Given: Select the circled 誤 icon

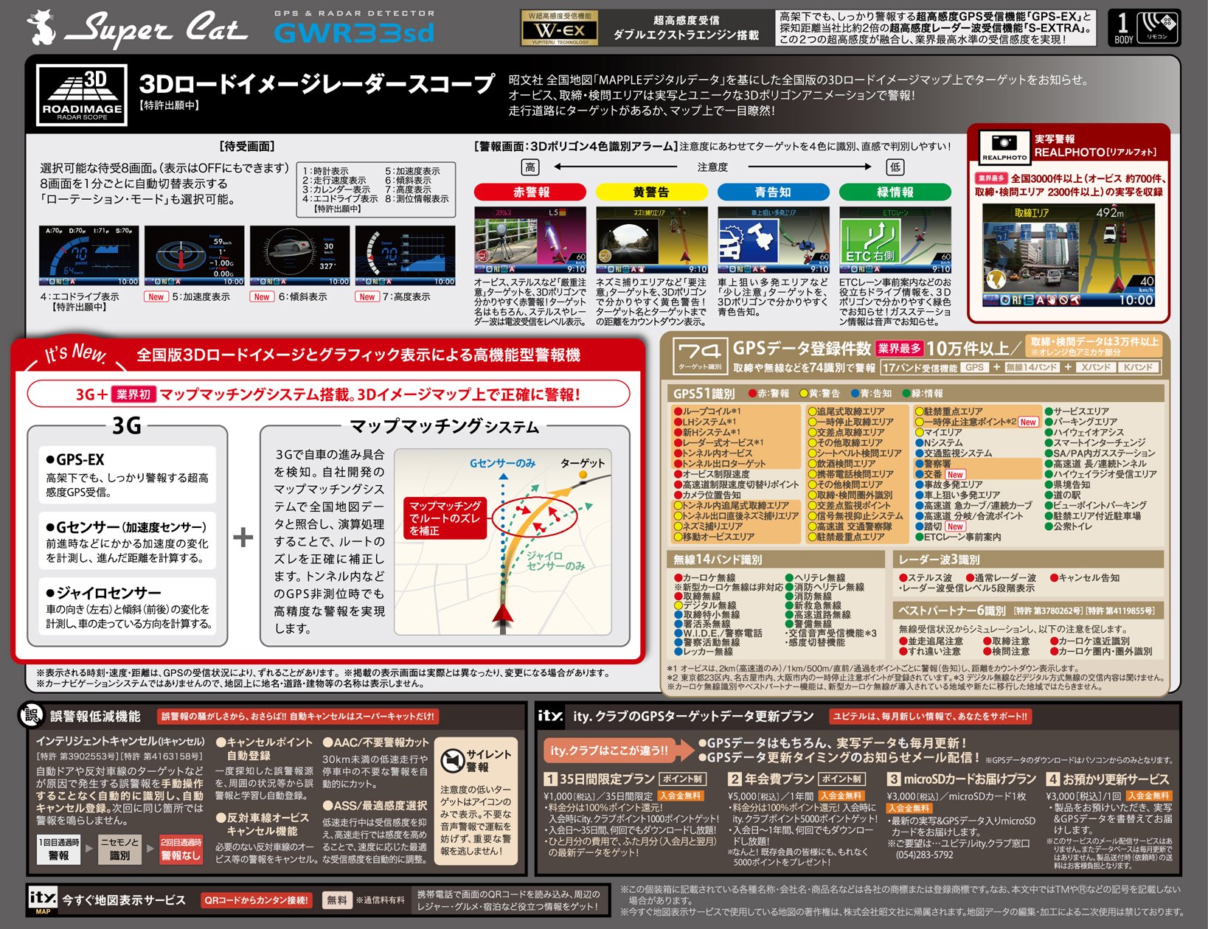Looking at the screenshot, I should [x=32, y=716].
